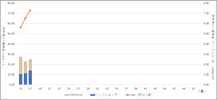Select the ARI data point at week 15
Image resolution: width=217 pixels, height=100 pixels.
[21, 28]
